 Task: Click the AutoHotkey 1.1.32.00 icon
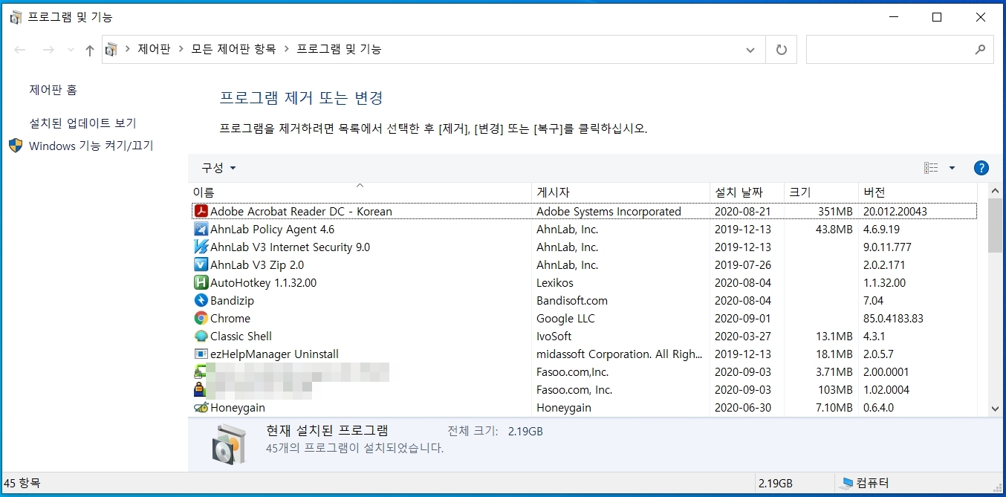(201, 283)
